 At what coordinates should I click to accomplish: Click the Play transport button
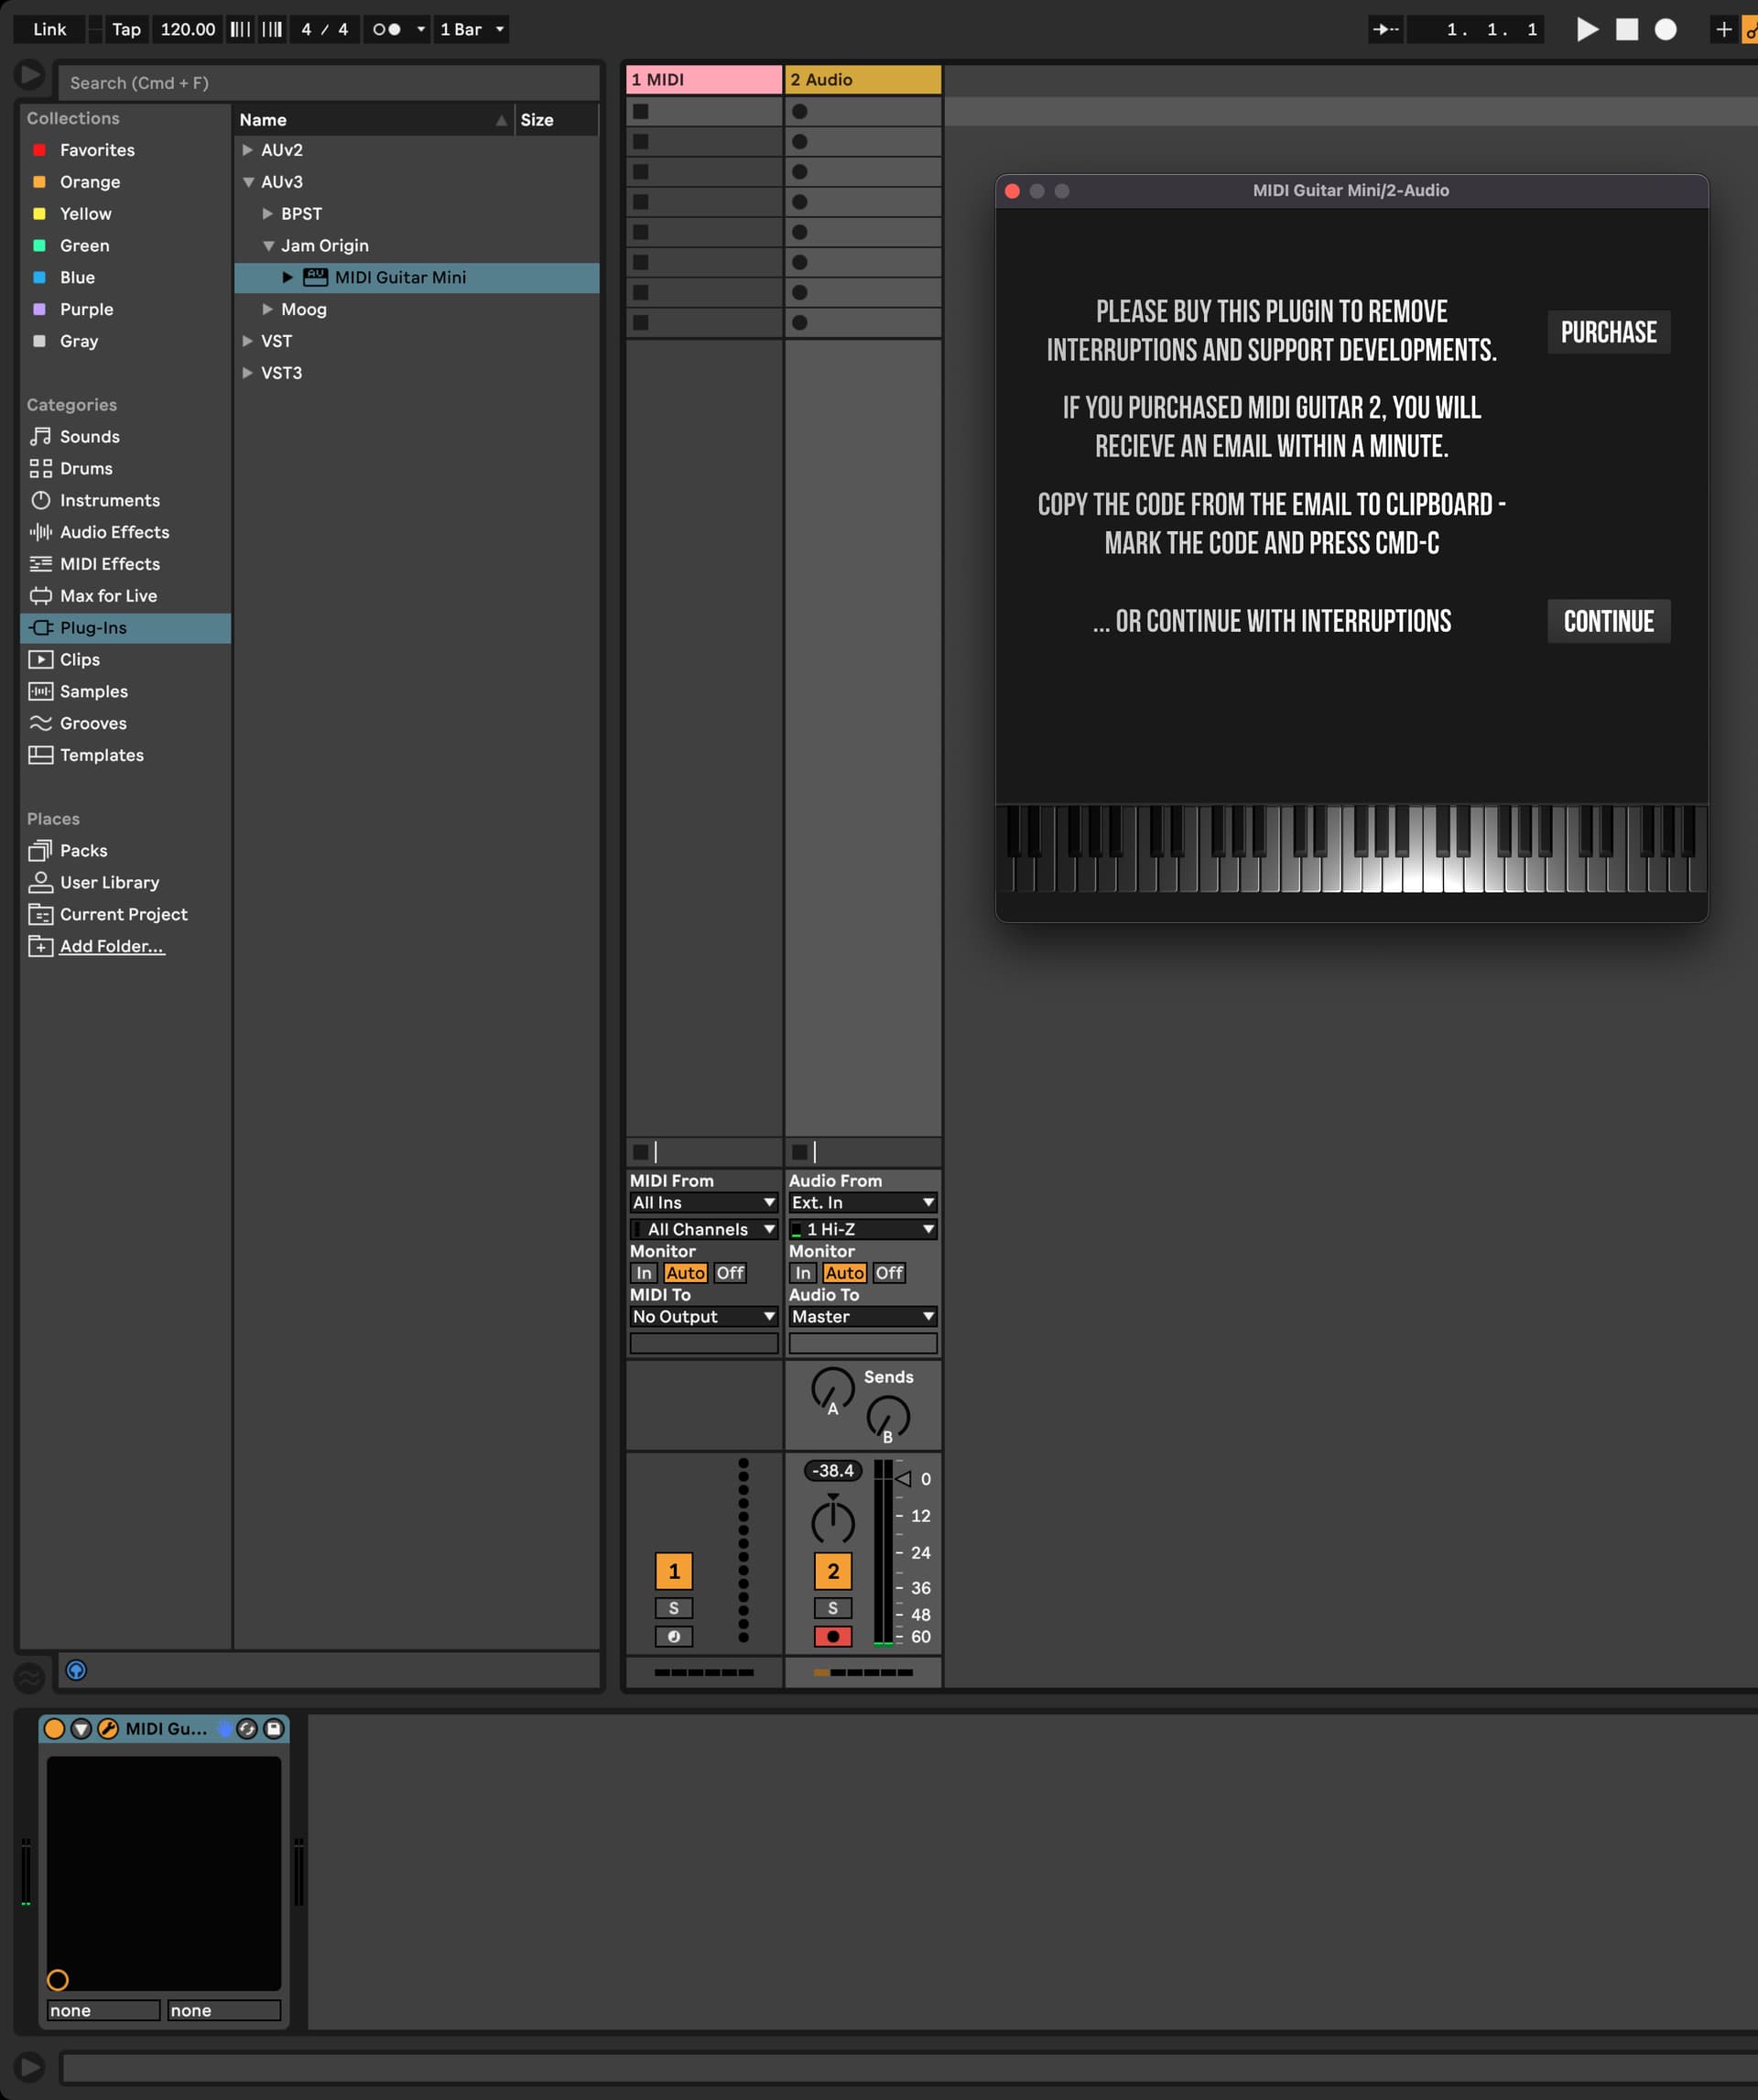(x=1587, y=29)
